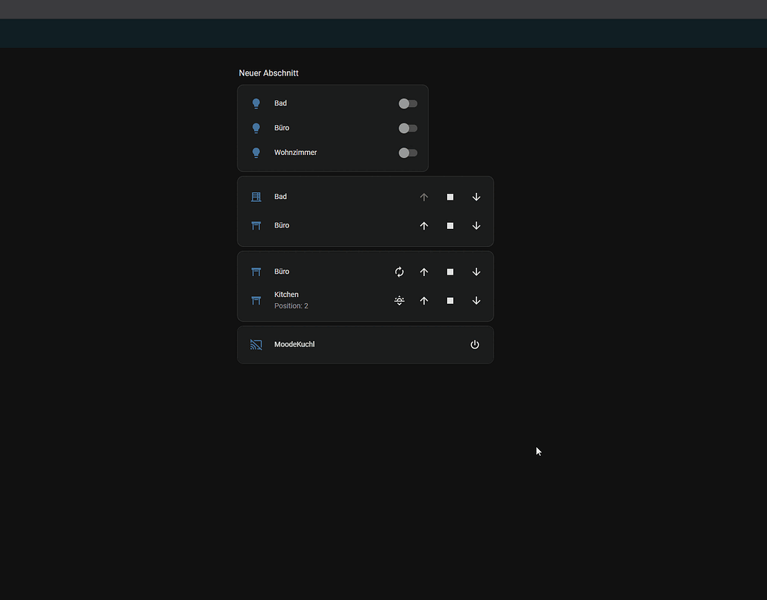Screen dimensions: 767x600
Task: Click the Bad window shutter icon
Action: (255, 197)
